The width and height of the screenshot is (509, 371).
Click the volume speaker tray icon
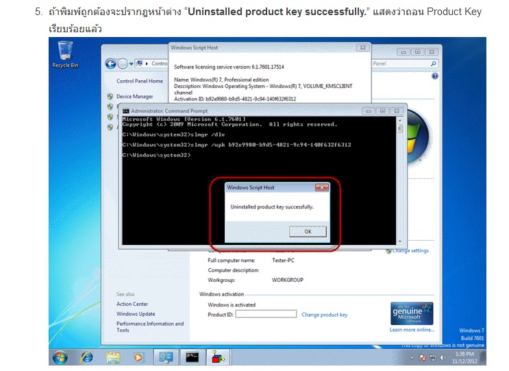pos(443,358)
